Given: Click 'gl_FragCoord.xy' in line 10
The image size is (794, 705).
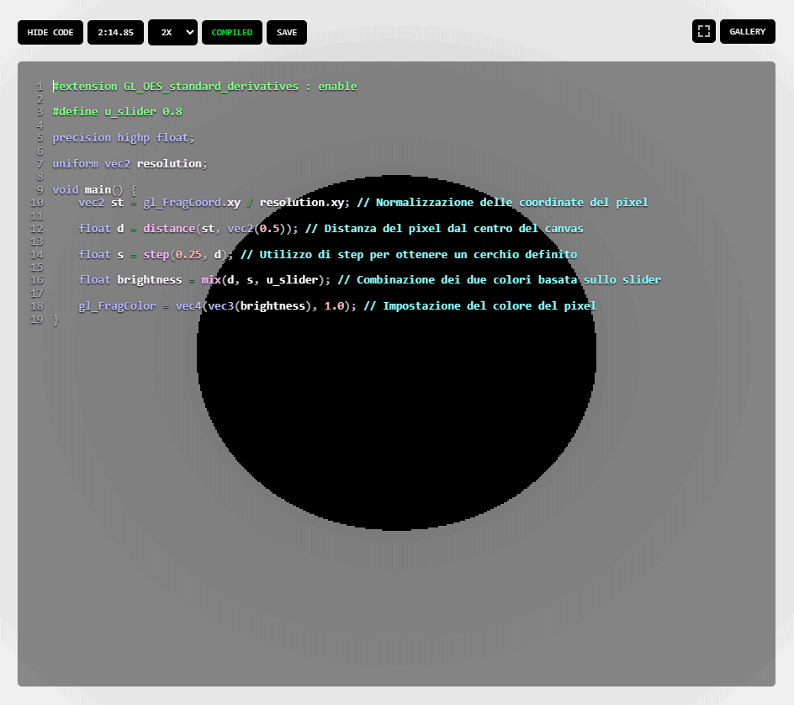Looking at the screenshot, I should pos(192,203).
